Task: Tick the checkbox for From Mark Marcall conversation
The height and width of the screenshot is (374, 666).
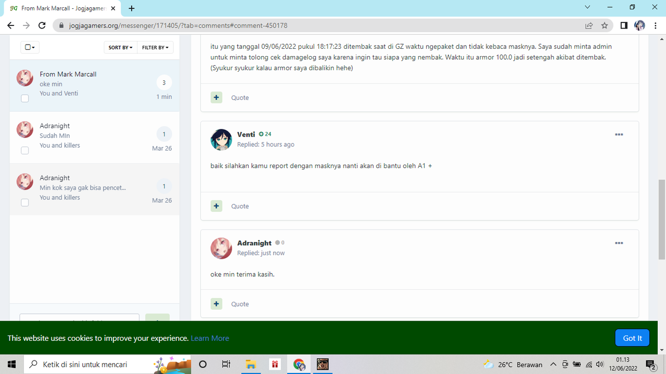Action: coord(25,98)
